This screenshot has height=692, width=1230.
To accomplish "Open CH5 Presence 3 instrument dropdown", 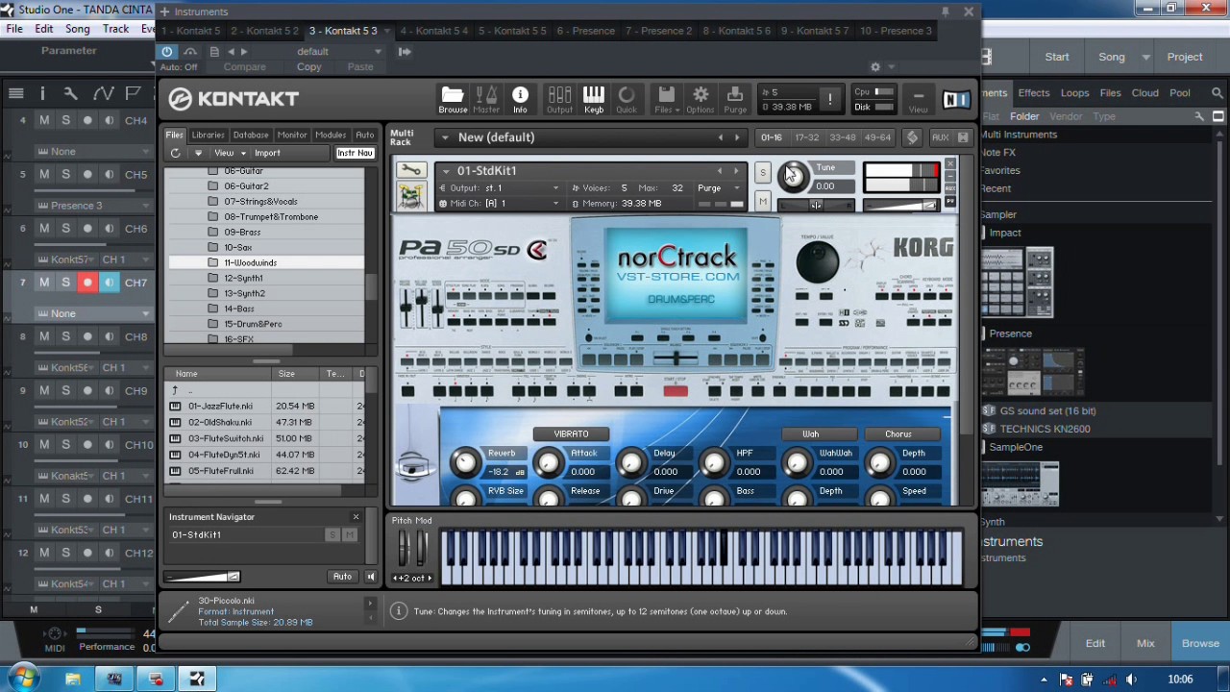I will point(93,206).
